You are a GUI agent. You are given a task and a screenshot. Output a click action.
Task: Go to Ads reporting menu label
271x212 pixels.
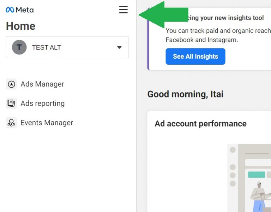(x=43, y=104)
